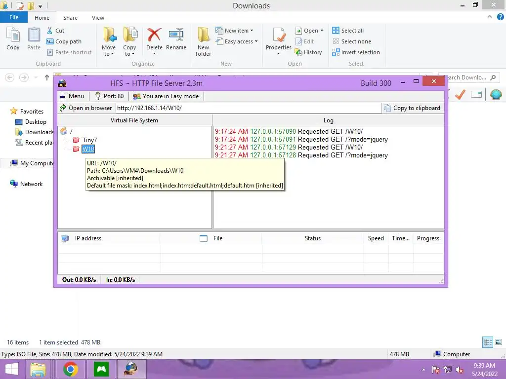Open recent locations dropdown arrow
Screen dimensions: 506x379
[x=36, y=77]
